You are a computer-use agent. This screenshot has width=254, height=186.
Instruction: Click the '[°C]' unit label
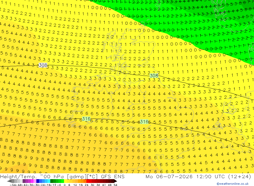pos(92,177)
